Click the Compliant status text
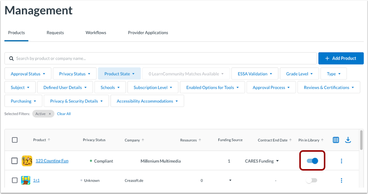 point(103,161)
